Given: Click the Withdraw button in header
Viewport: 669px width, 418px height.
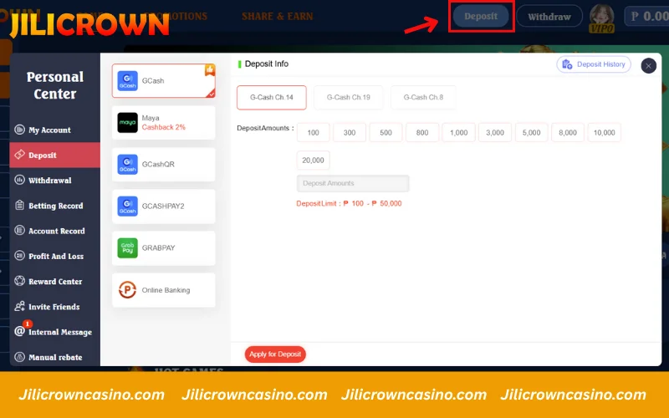Looking at the screenshot, I should tap(549, 17).
